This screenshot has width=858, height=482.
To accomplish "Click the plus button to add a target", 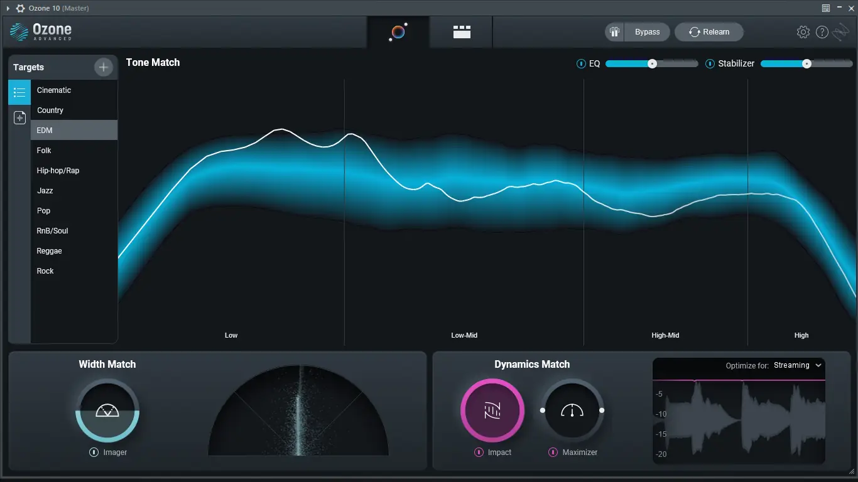I will click(103, 67).
